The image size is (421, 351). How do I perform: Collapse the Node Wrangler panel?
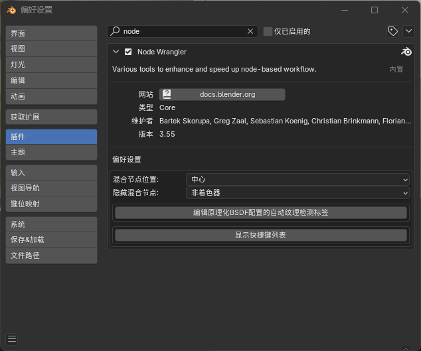[x=116, y=52]
